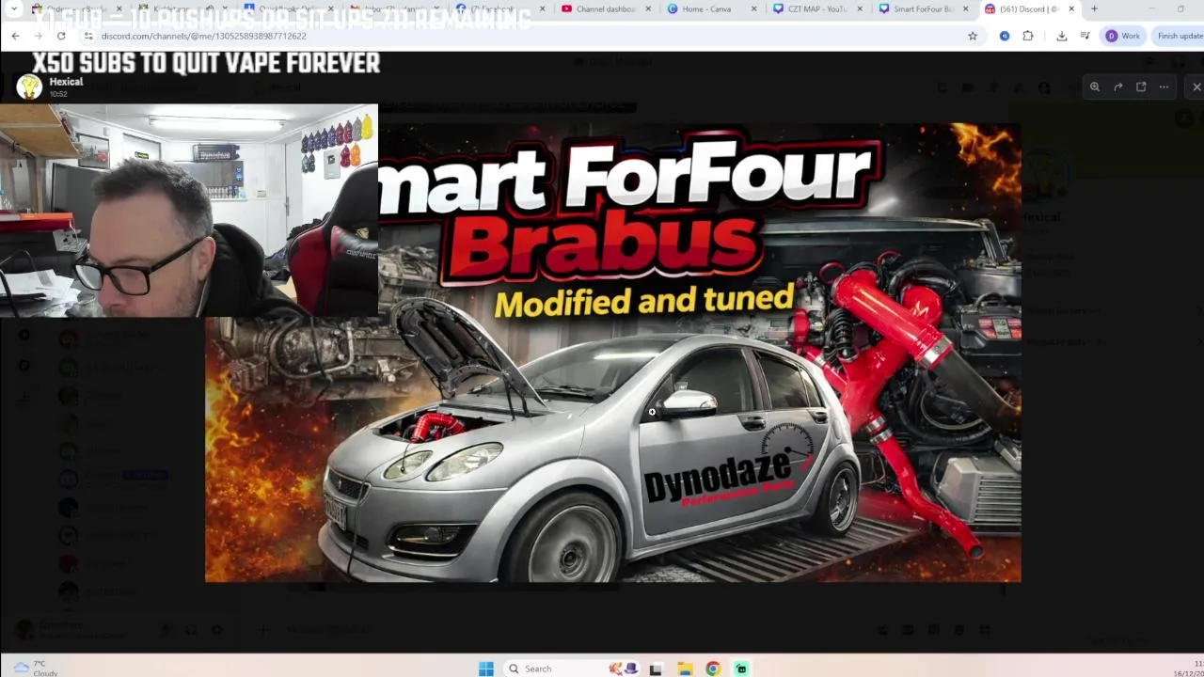Screen dimensions: 1204x677
Task: Zoom in on the Discord image preview
Action: pyautogui.click(x=1095, y=87)
